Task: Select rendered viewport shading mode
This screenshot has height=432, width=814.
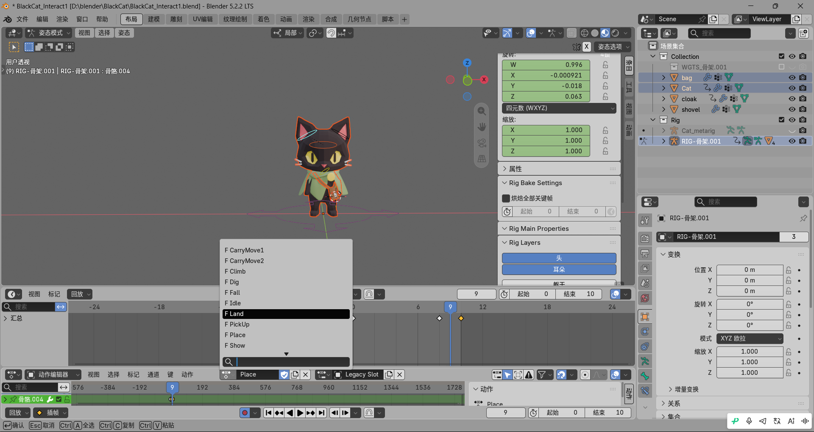Action: (x=615, y=33)
